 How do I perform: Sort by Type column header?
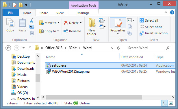pyautogui.click(x=160, y=57)
